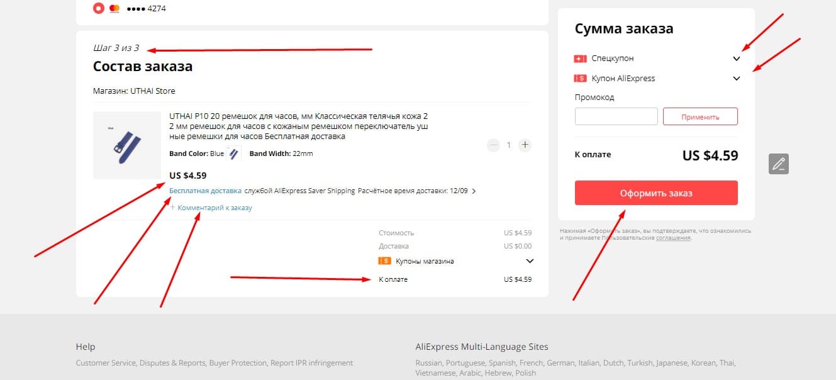
Task: Open the Customer Service footer link
Action: click(x=106, y=363)
